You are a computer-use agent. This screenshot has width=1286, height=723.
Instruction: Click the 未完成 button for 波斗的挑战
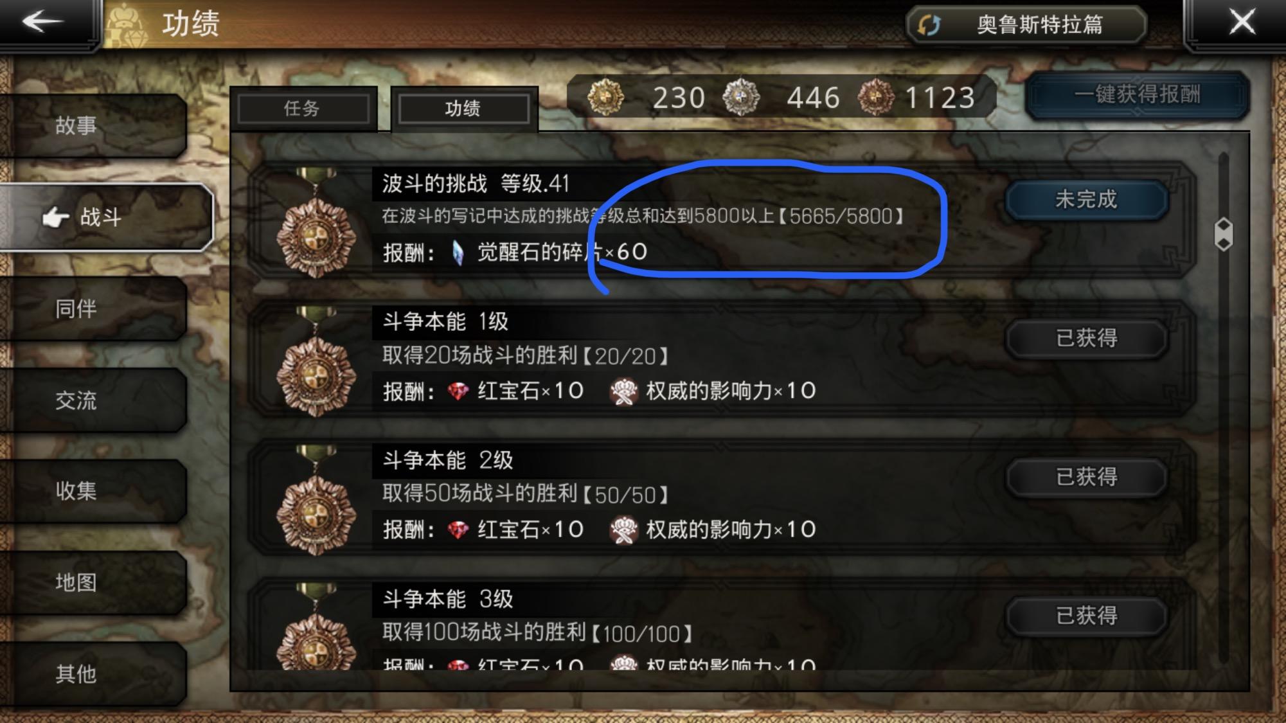click(x=1087, y=199)
